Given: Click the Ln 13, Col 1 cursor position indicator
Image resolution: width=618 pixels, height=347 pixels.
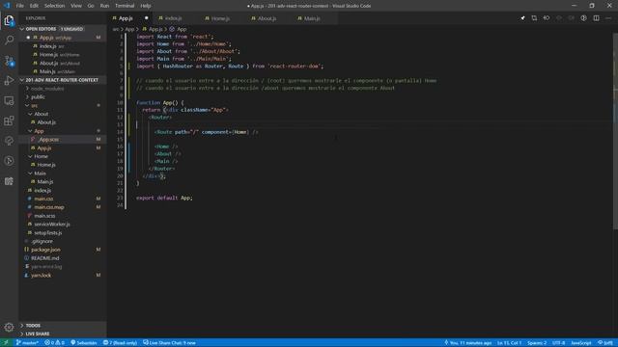Looking at the screenshot, I should (509, 343).
